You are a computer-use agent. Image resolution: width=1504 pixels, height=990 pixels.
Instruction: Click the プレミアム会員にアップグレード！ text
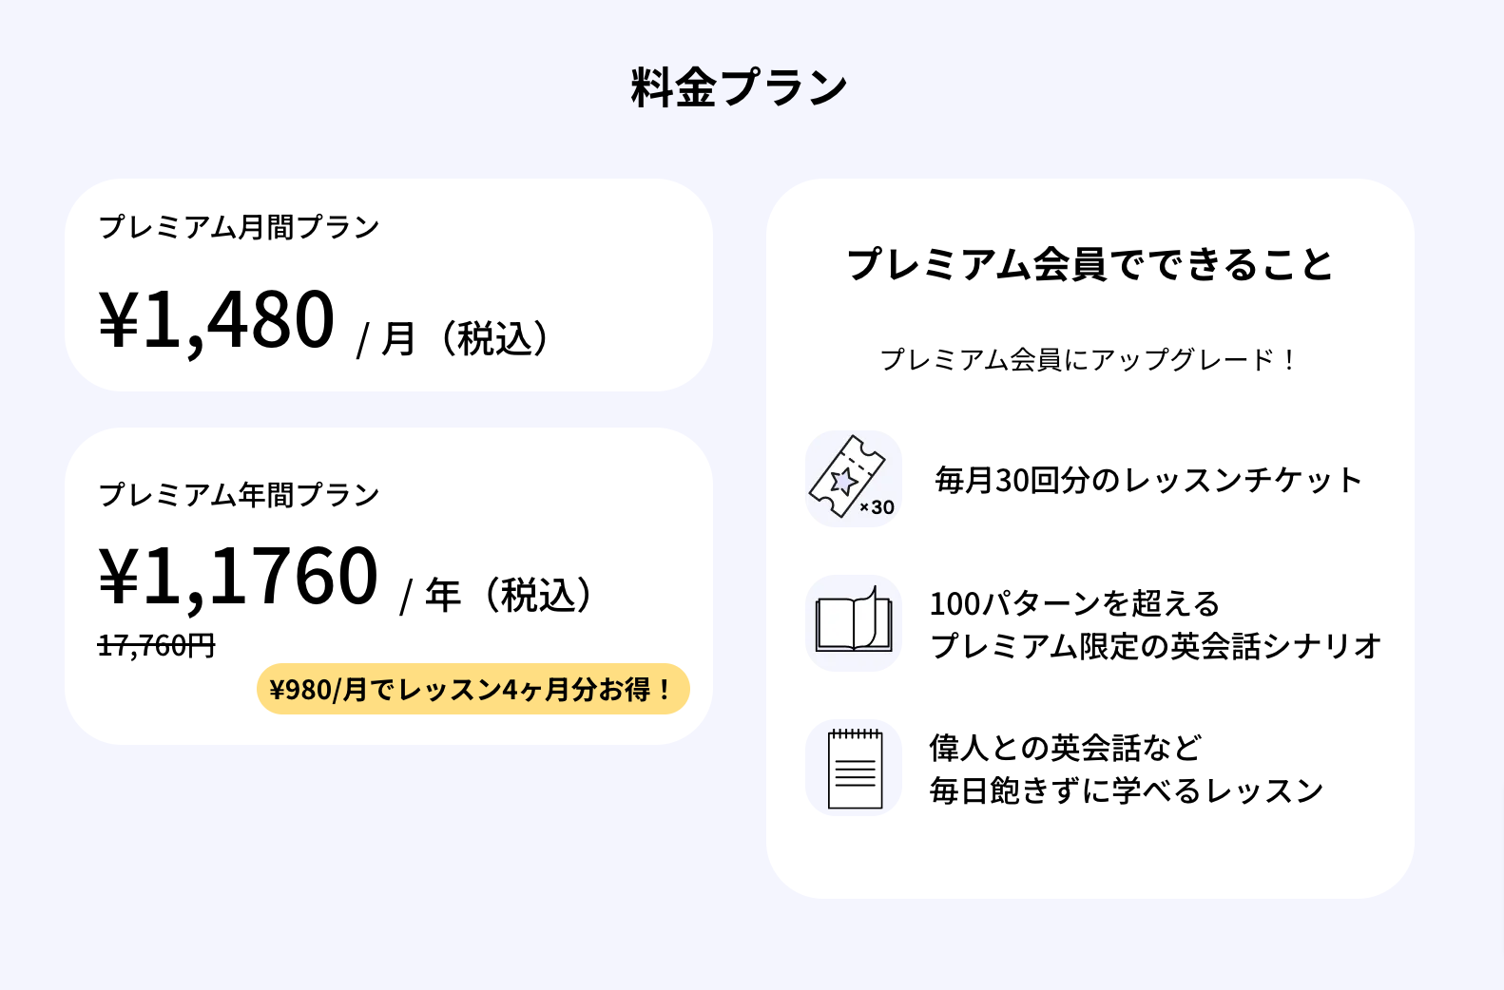click(1088, 360)
